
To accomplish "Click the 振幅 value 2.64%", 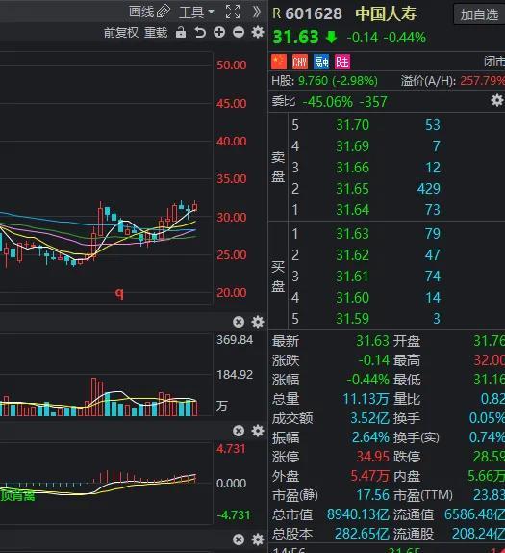I will point(370,437).
